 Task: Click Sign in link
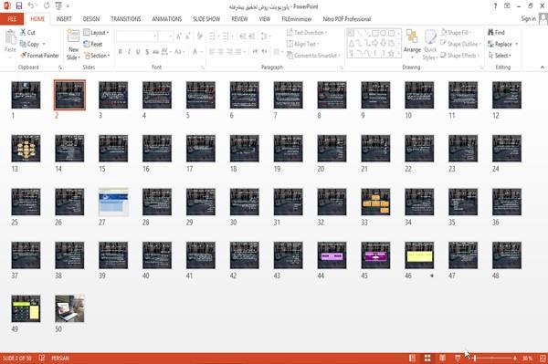pos(528,19)
